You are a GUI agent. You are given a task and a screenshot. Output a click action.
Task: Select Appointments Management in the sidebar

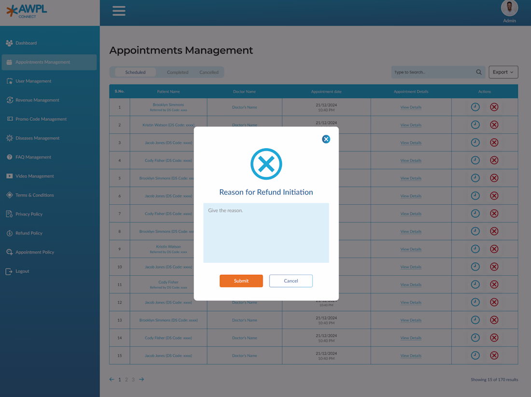49,62
